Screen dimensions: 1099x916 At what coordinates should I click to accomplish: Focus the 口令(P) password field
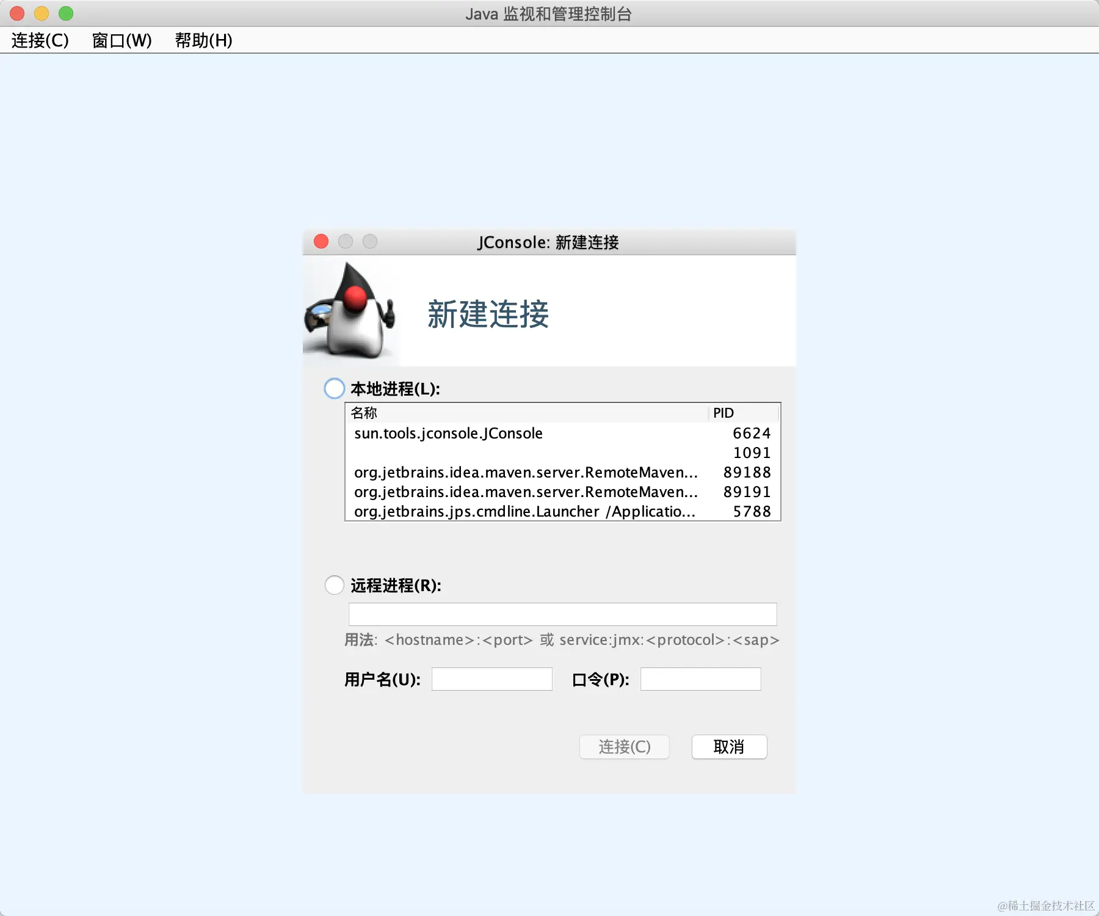[x=700, y=679]
